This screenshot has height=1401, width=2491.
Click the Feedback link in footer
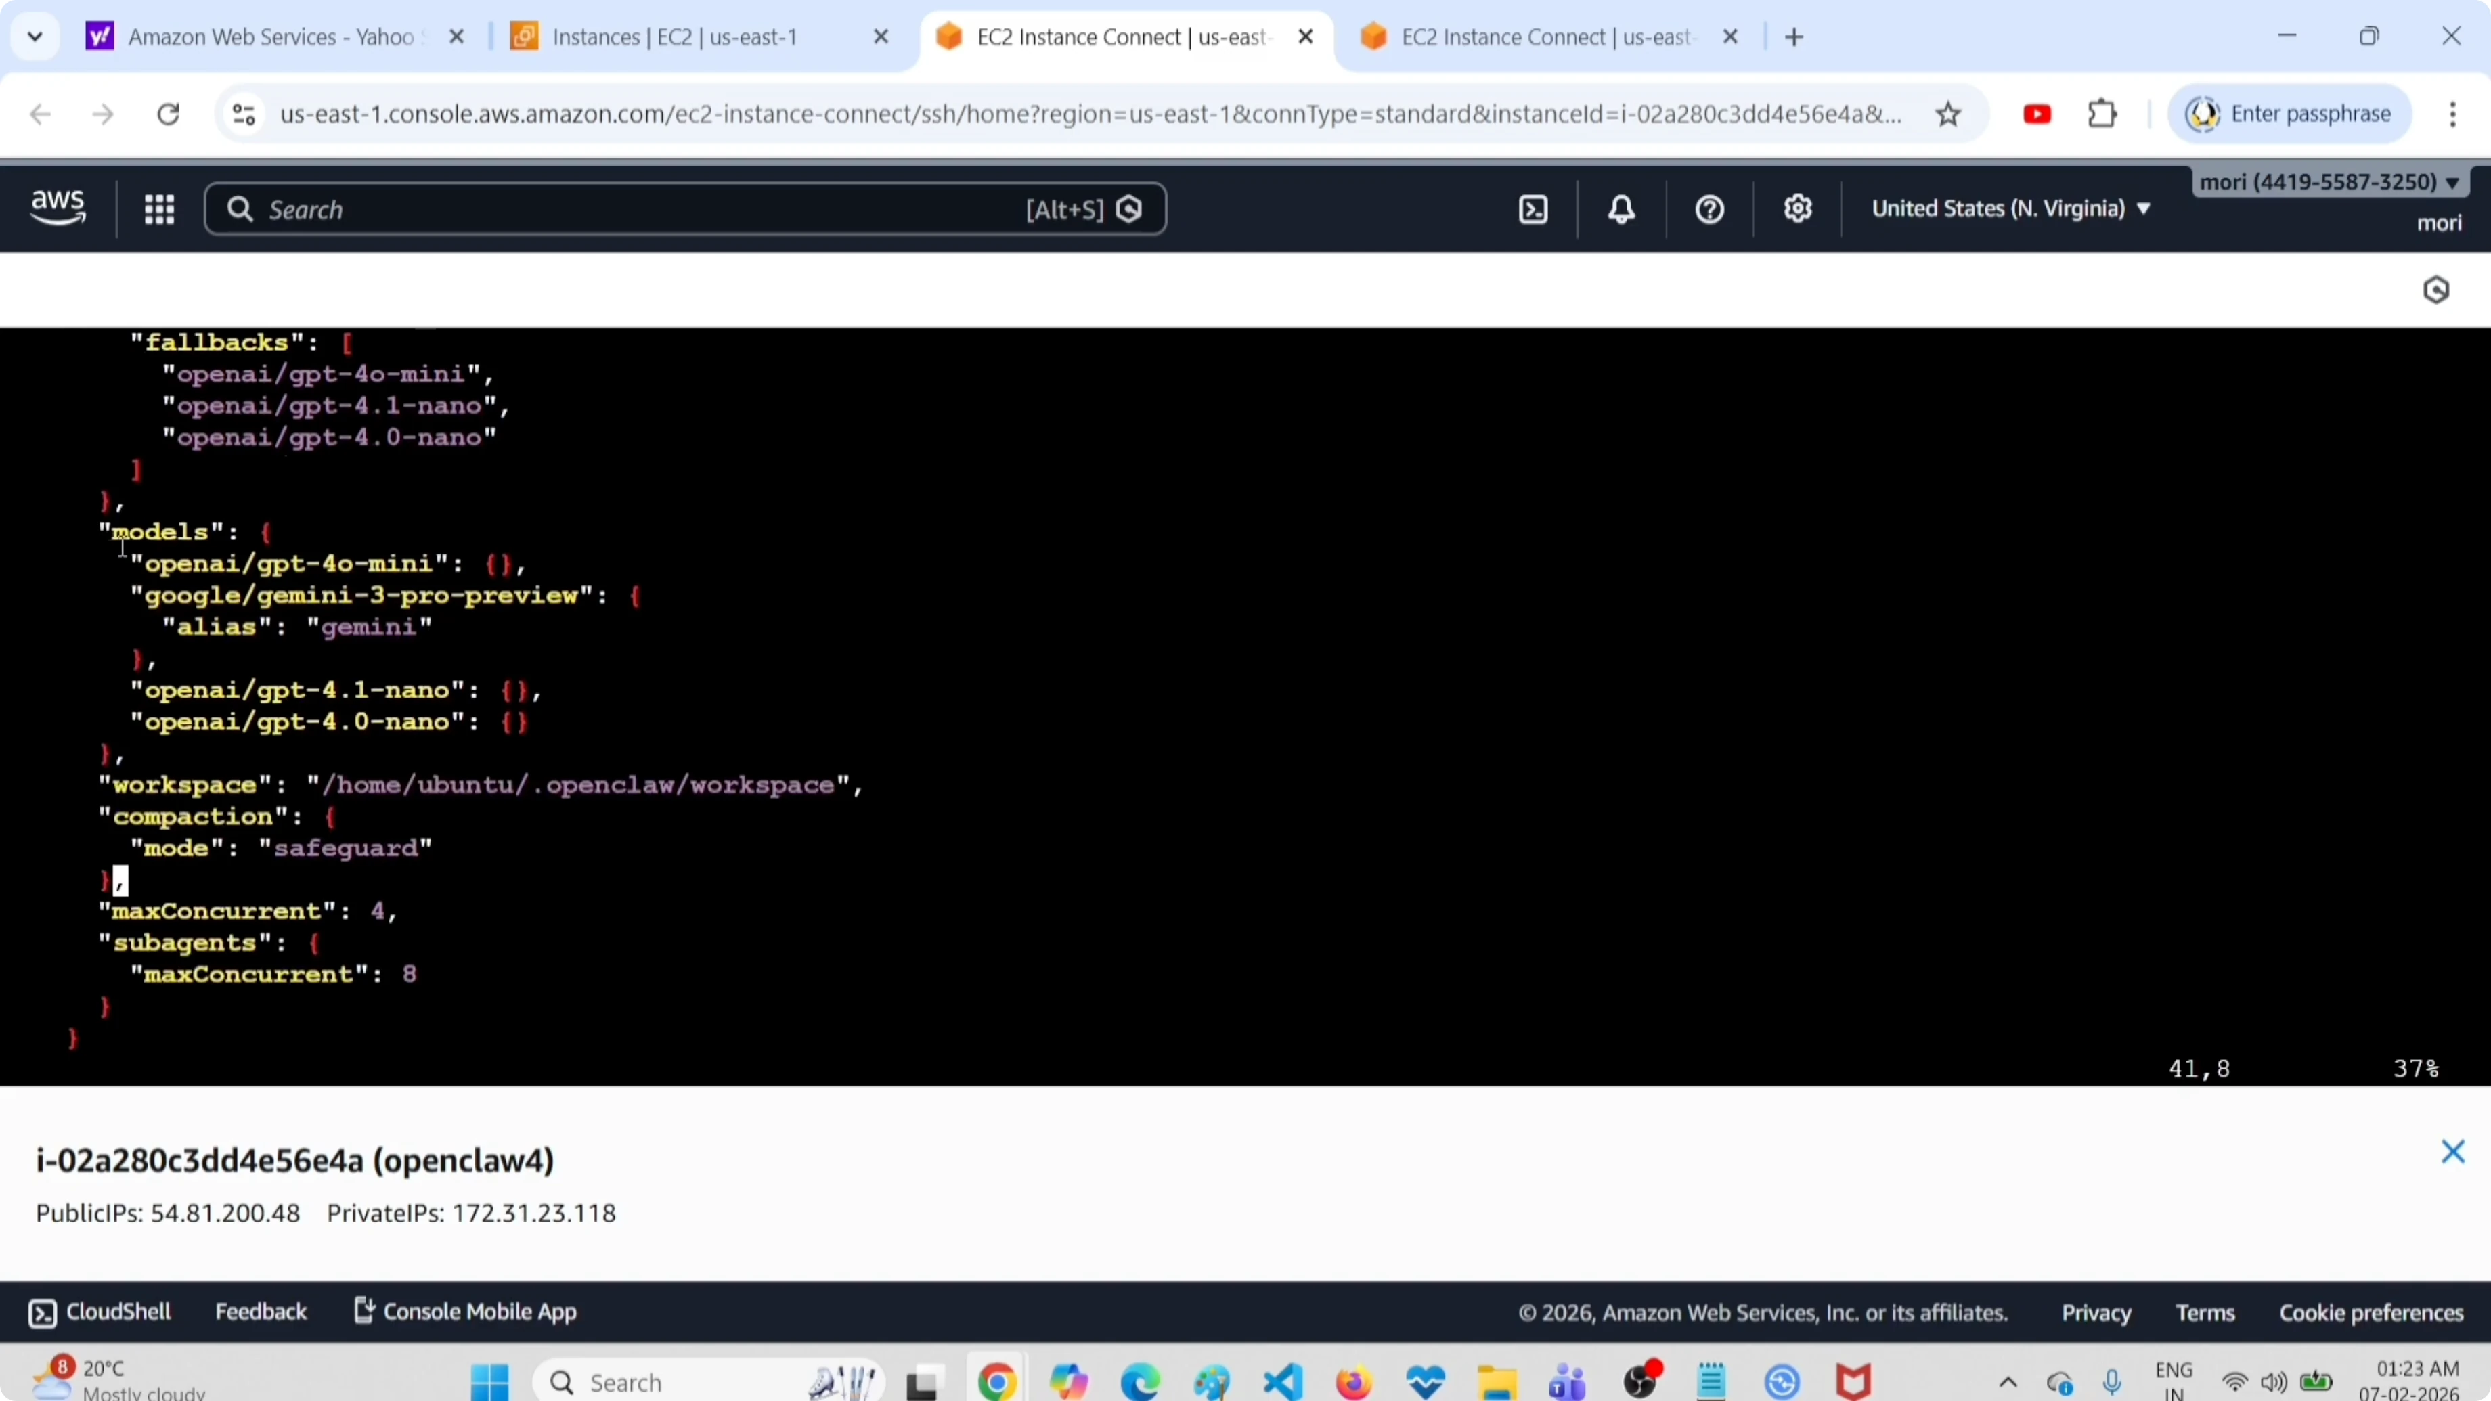261,1312
